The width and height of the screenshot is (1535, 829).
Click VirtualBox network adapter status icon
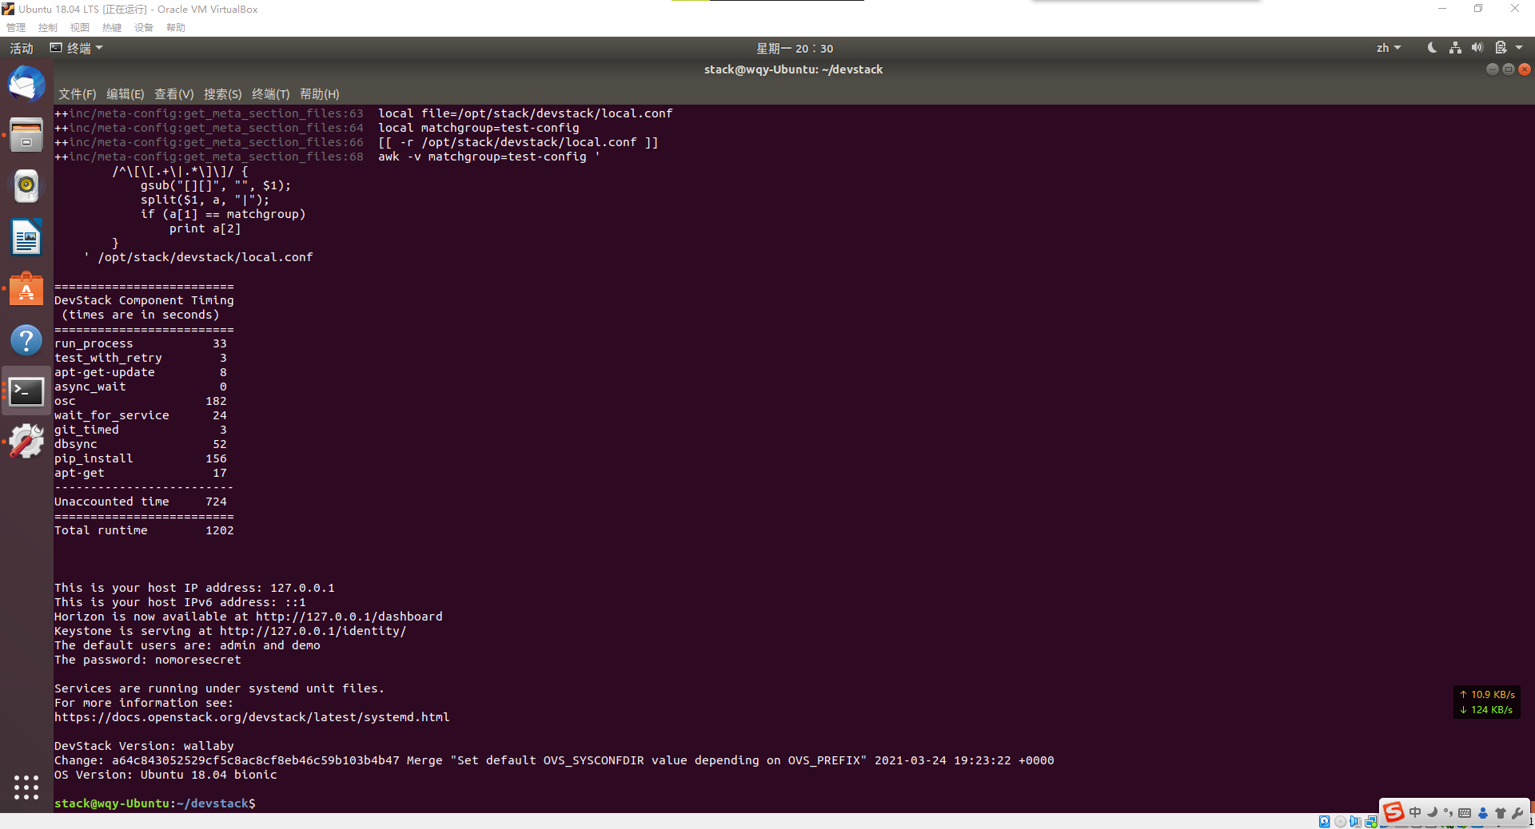coord(1370,821)
